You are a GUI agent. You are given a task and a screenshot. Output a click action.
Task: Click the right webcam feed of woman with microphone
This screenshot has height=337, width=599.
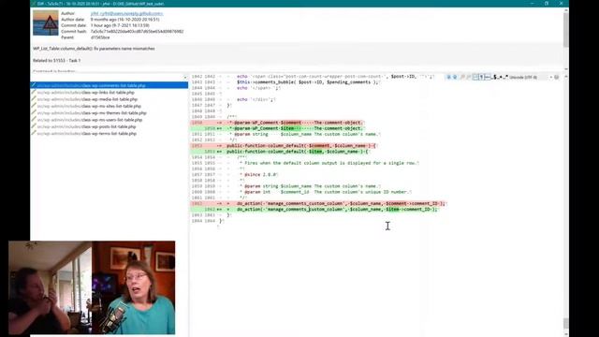[133, 287]
